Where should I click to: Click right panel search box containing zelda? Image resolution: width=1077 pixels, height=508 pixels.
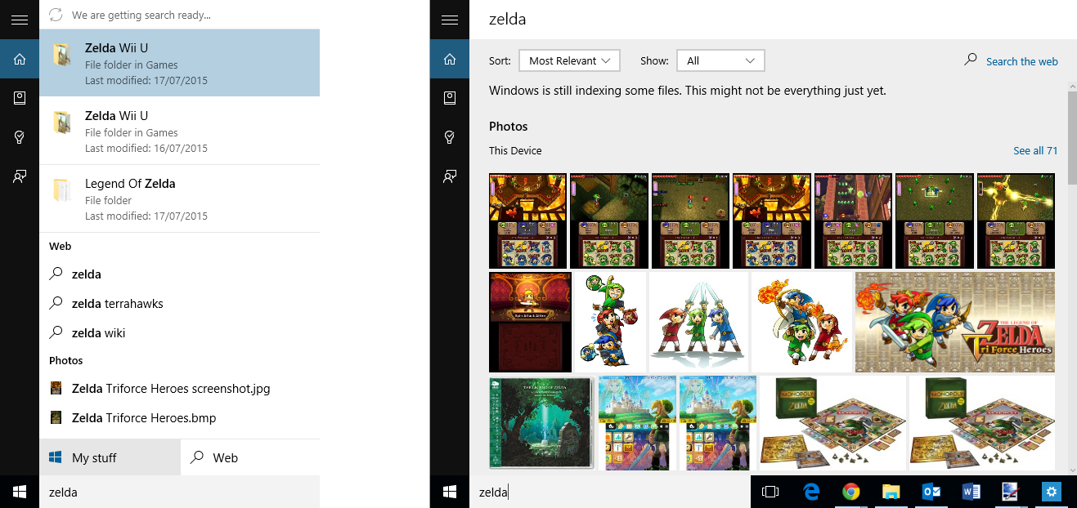[610, 492]
